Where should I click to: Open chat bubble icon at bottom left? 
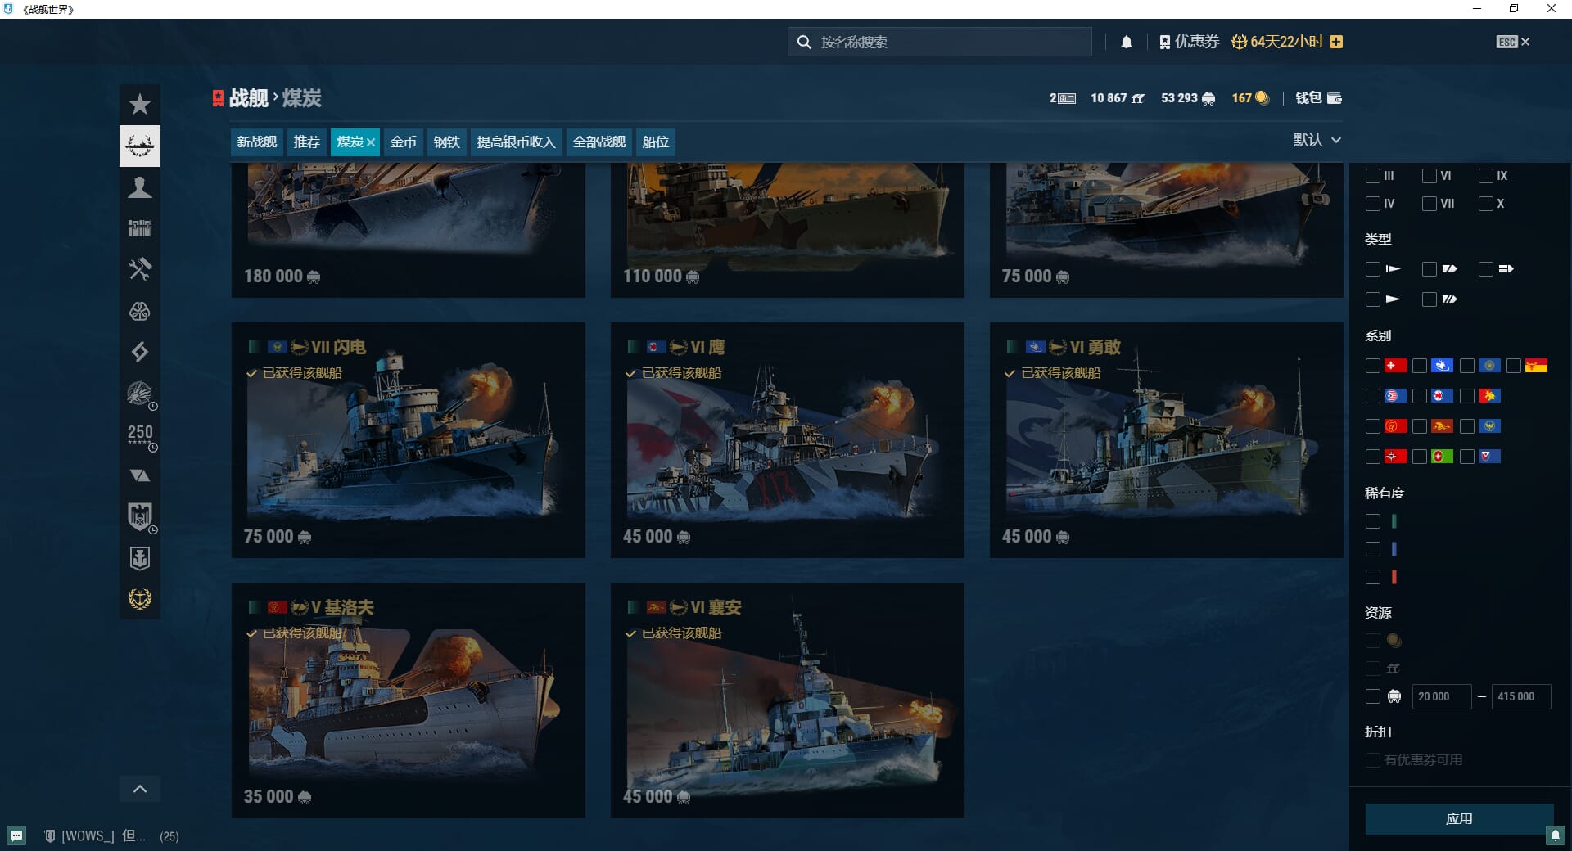16,835
